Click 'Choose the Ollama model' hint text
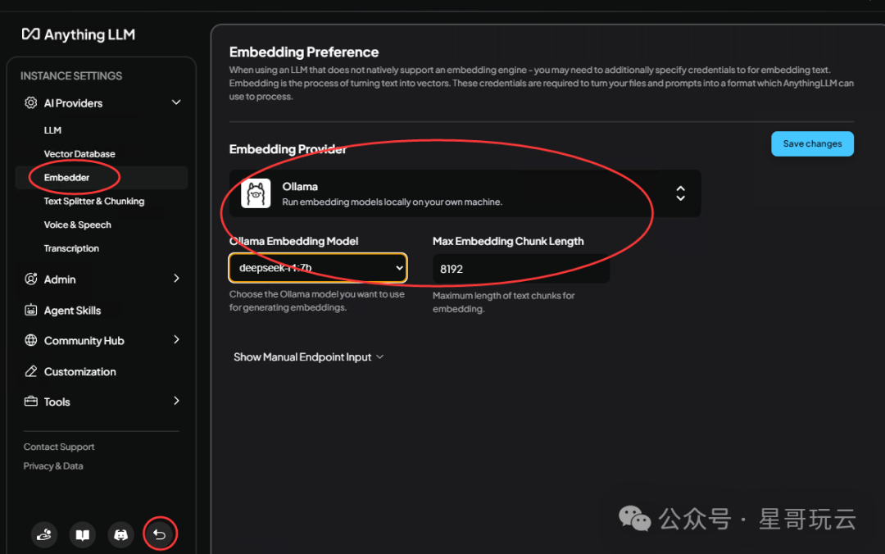 316,301
